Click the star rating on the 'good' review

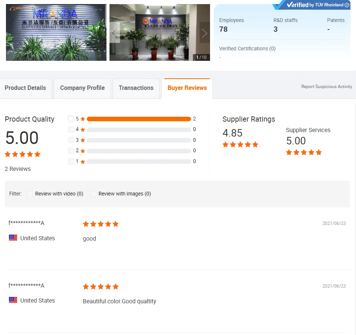(x=101, y=224)
